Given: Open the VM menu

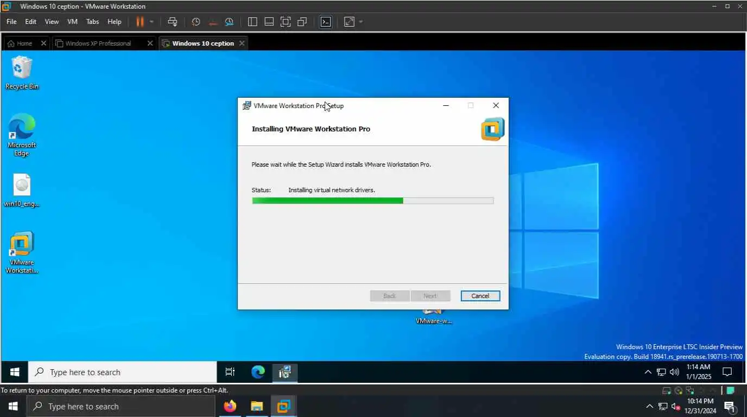Looking at the screenshot, I should coord(72,22).
